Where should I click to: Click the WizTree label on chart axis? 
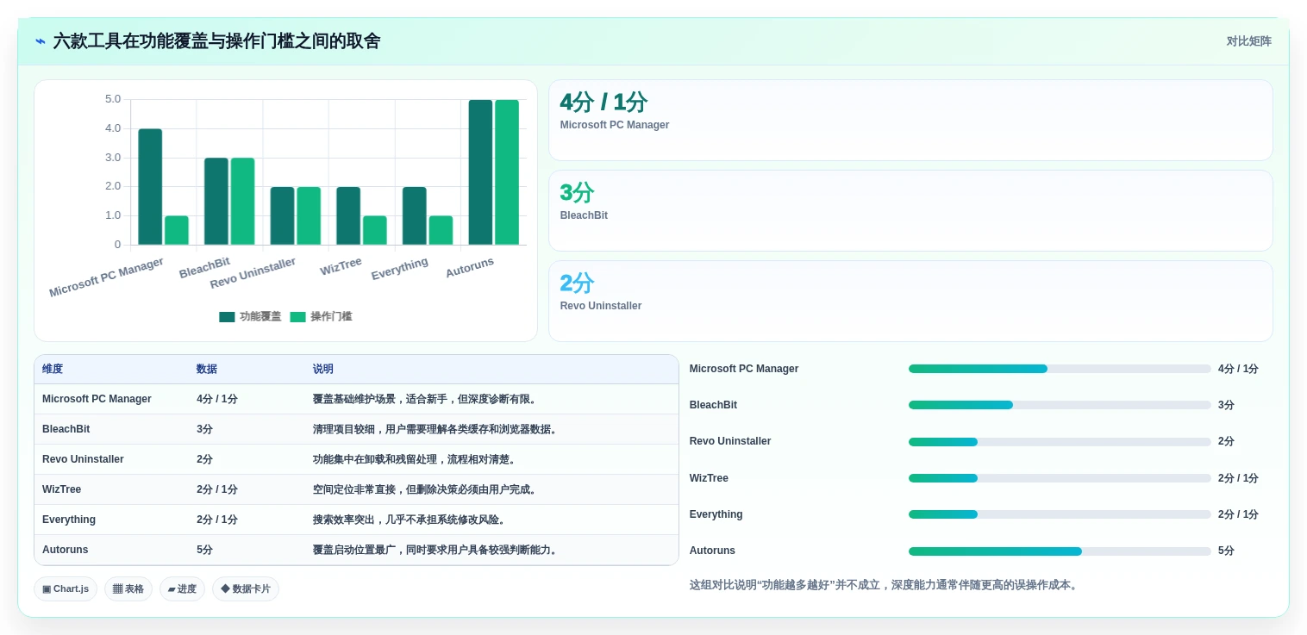(x=341, y=267)
